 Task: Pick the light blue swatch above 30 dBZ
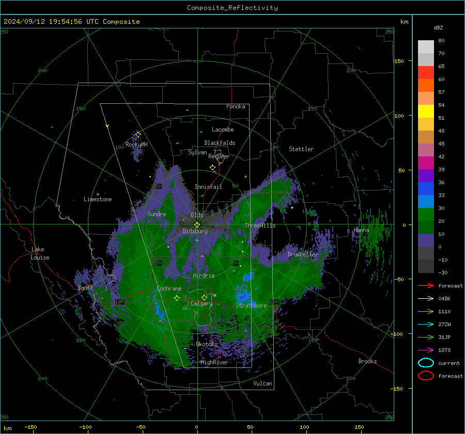point(426,201)
